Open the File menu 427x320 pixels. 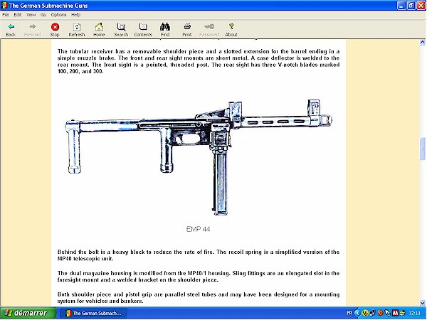point(6,15)
